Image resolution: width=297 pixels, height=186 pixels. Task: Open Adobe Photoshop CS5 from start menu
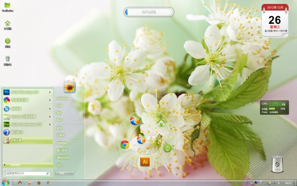[x=28, y=92]
